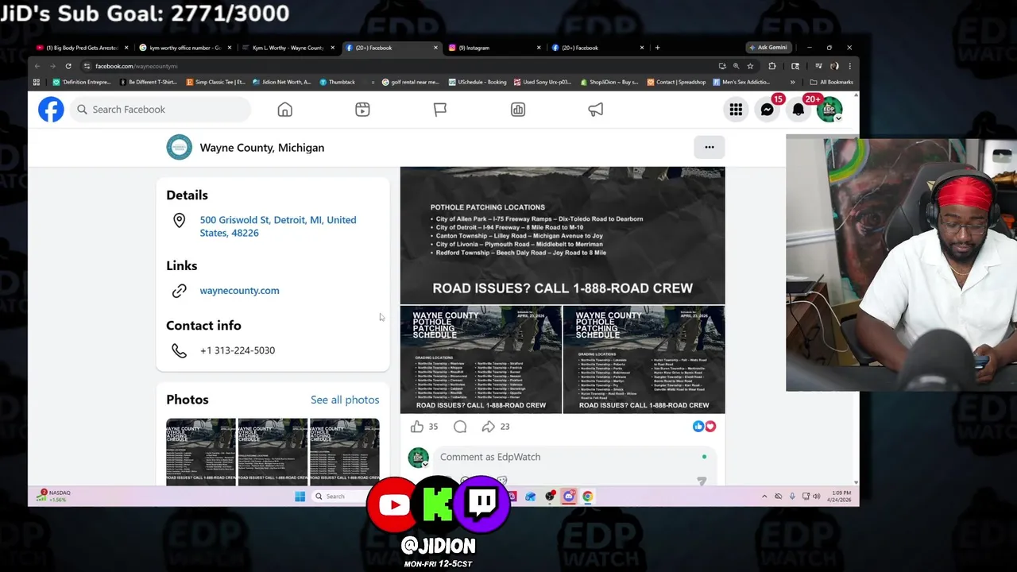The width and height of the screenshot is (1017, 572).
Task: Open the lower-right grading locations post image
Action: click(x=644, y=360)
